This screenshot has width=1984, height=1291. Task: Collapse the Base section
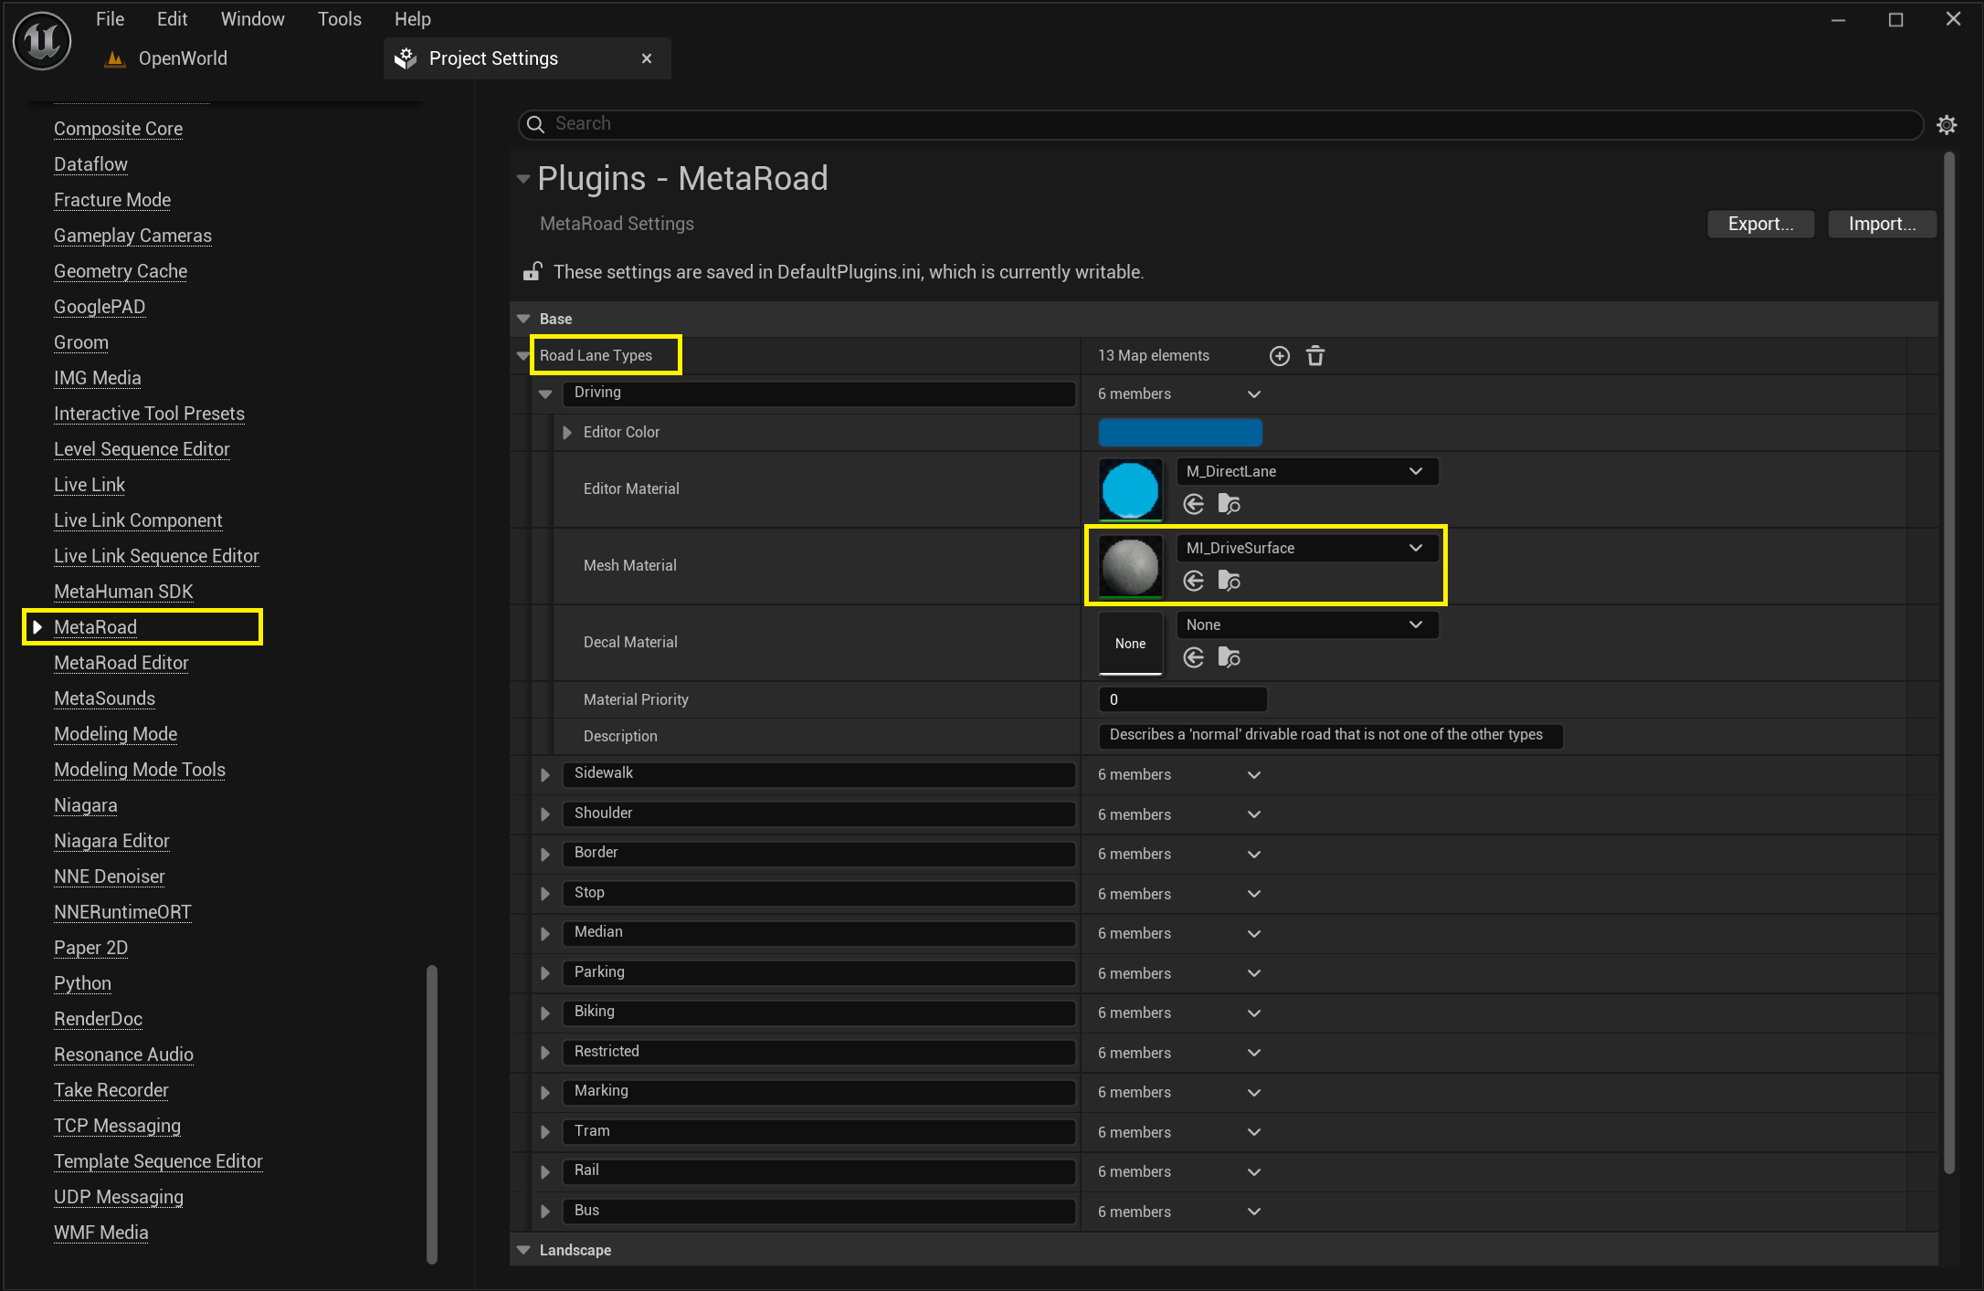click(523, 319)
